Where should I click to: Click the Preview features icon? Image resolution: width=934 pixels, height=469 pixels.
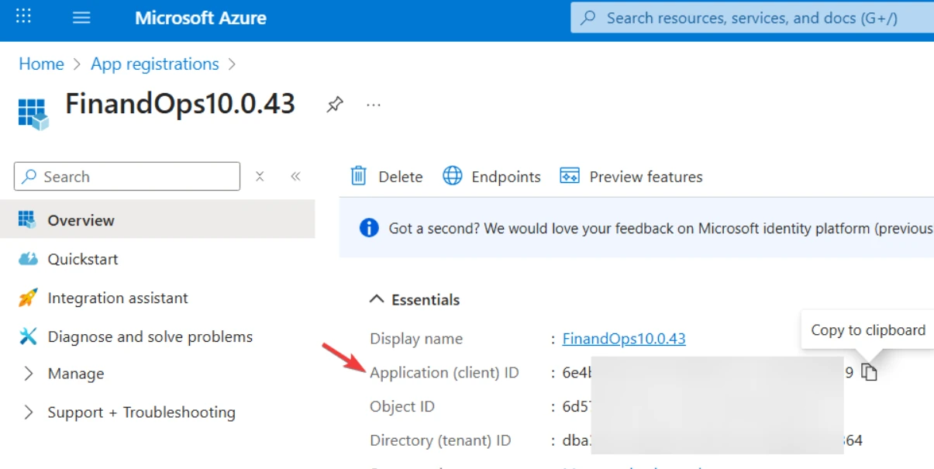[570, 176]
